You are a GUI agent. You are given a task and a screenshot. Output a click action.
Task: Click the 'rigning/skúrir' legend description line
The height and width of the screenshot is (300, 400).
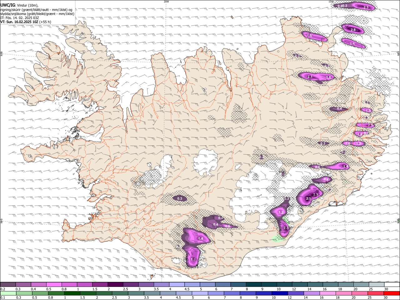36,10
